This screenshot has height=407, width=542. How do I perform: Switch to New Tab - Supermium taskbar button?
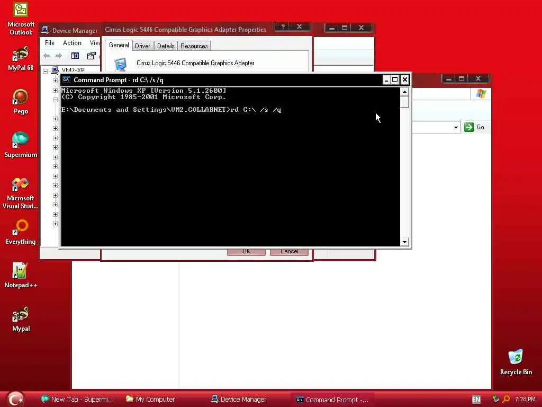77,400
